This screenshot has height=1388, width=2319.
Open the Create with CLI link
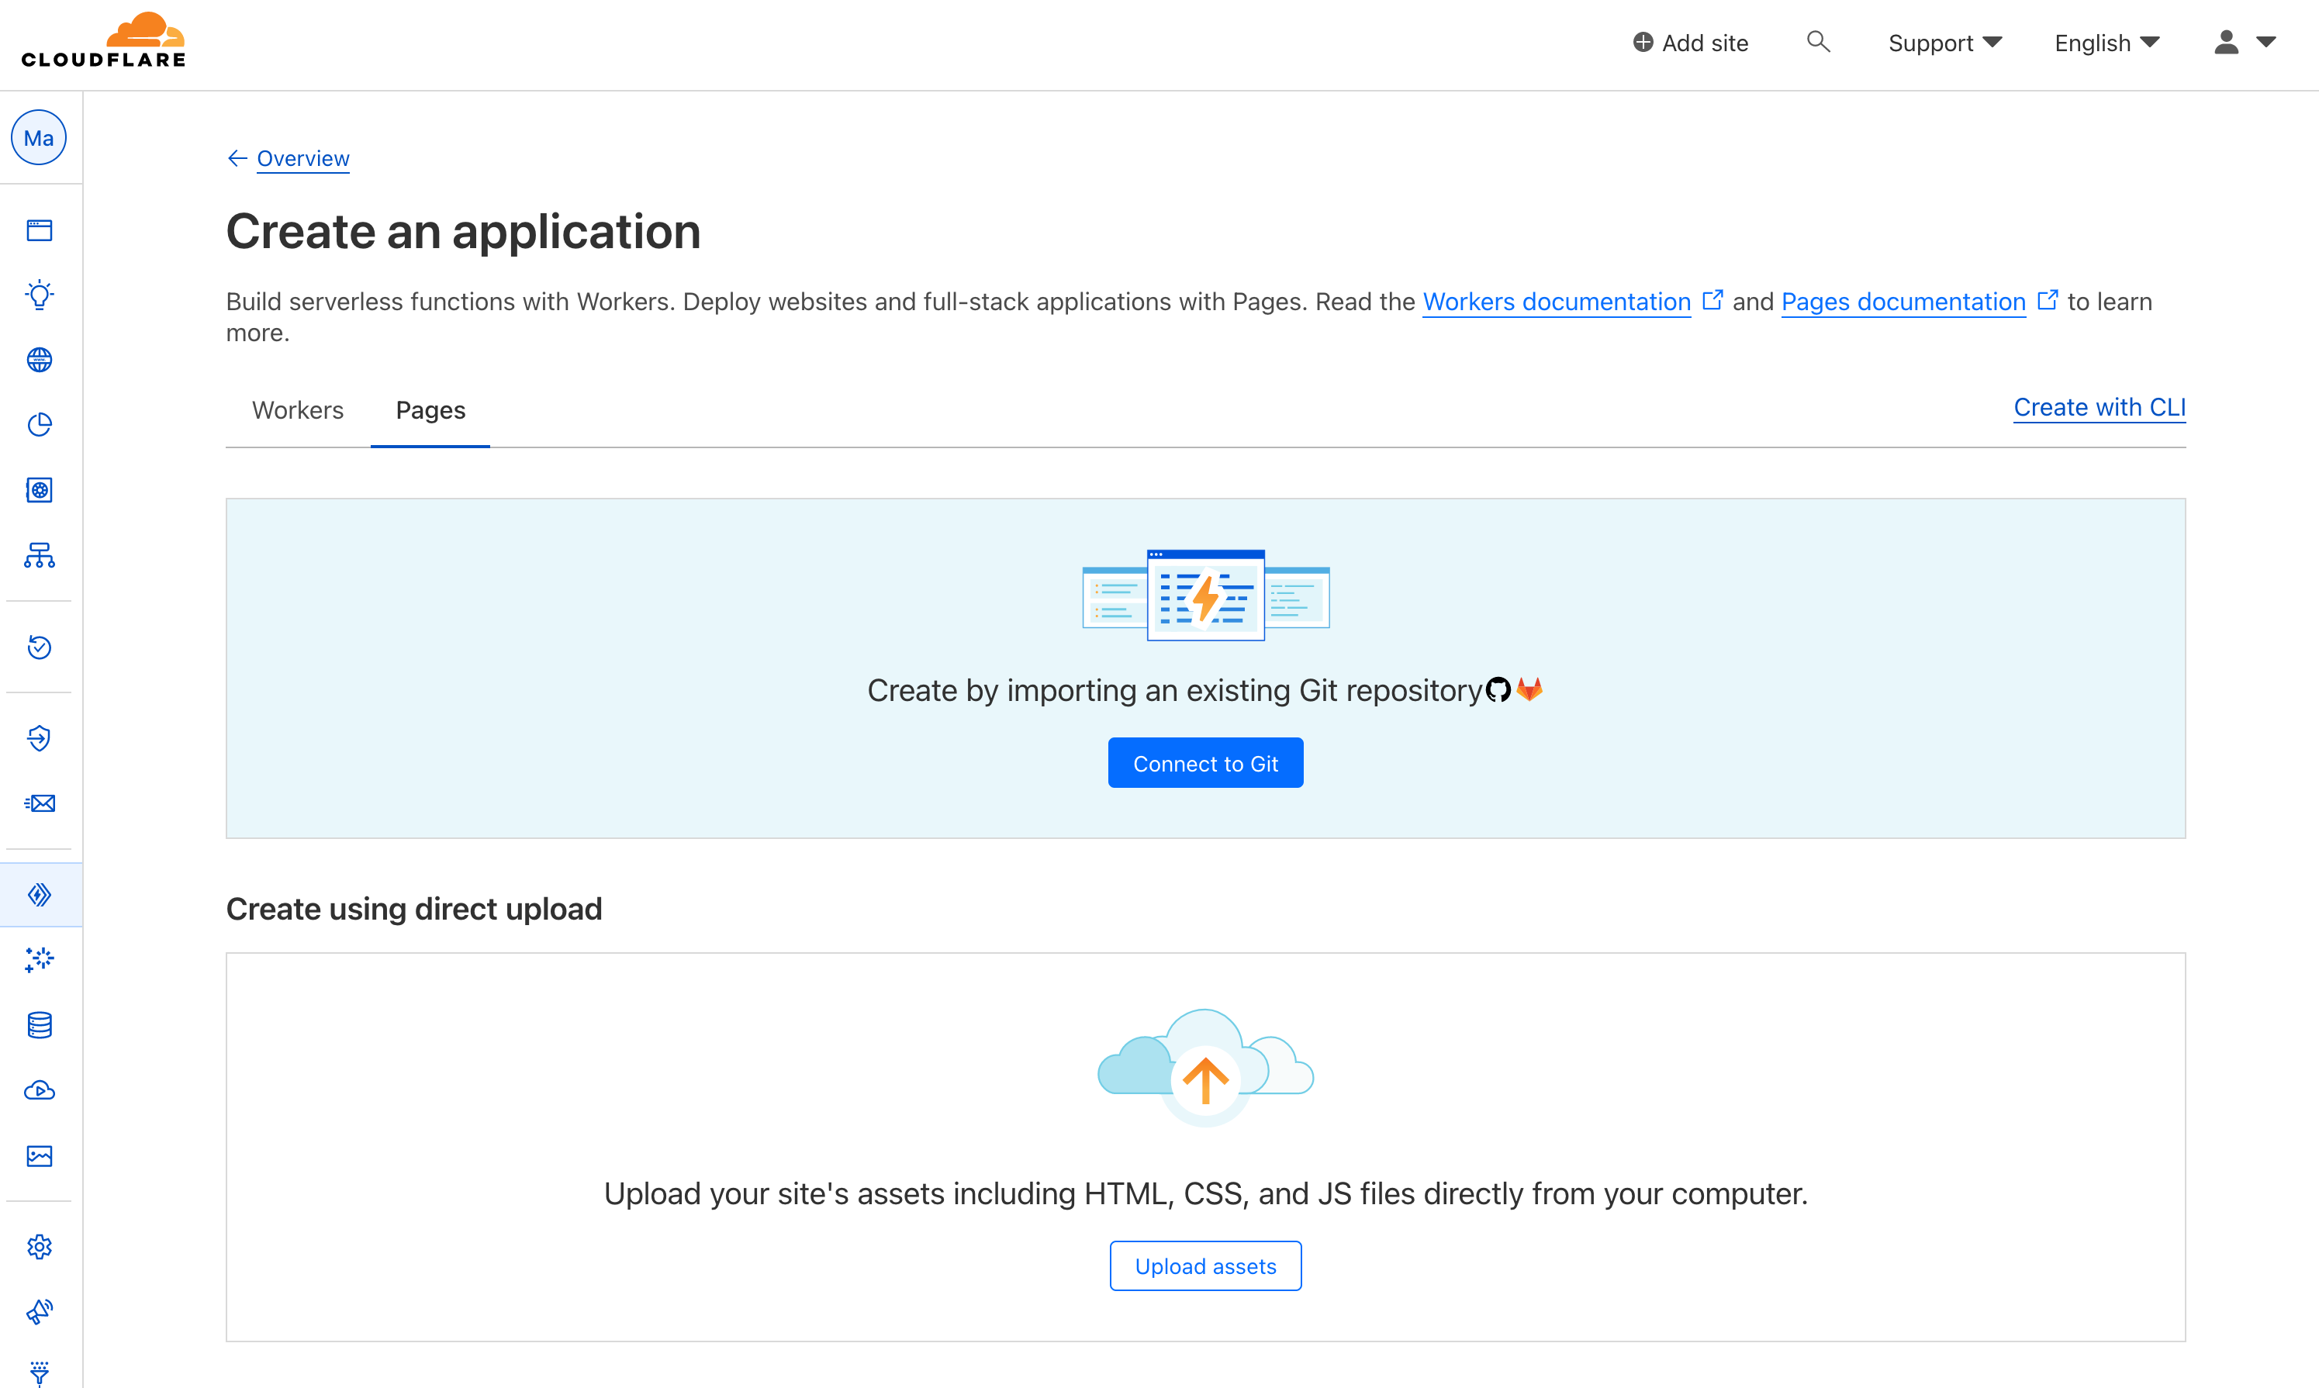click(x=2098, y=408)
